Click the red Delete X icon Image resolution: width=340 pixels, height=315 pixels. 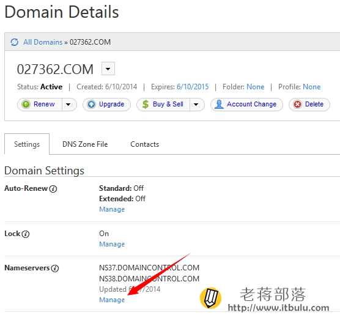point(297,105)
